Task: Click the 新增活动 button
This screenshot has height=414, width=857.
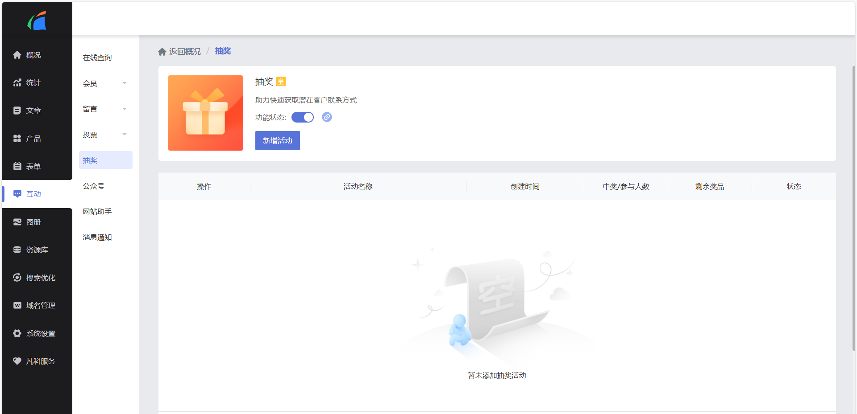Action: point(277,141)
